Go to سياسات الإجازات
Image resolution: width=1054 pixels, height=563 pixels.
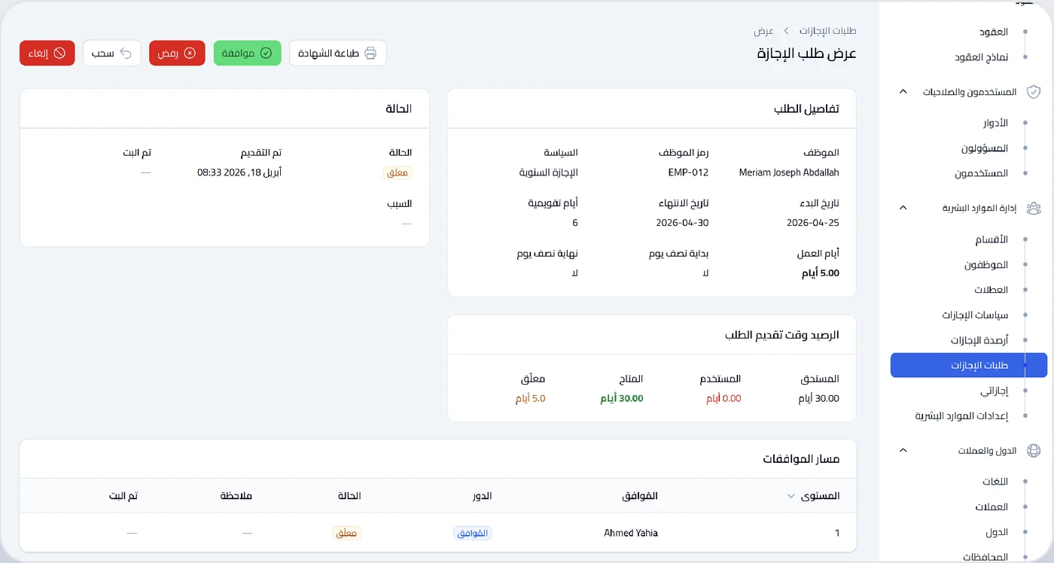point(976,315)
